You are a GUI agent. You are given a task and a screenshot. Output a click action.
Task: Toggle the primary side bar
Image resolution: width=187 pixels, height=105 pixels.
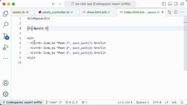tap(164, 4)
